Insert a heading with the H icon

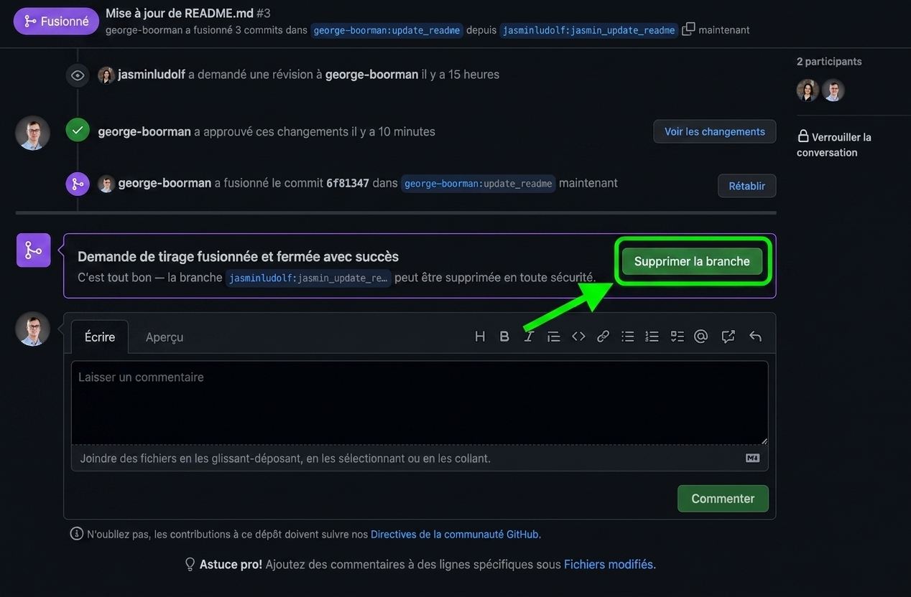480,336
